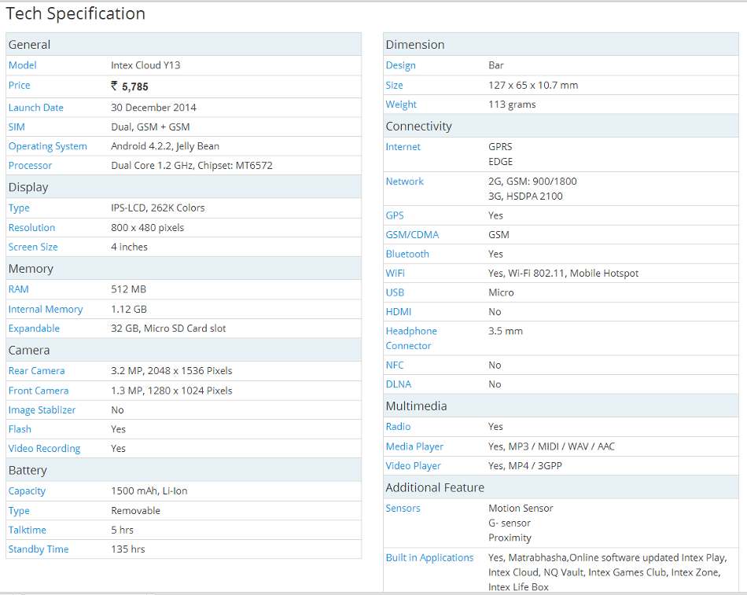The width and height of the screenshot is (747, 595).
Task: Click the '135 hrs' standby time value
Action: pyautogui.click(x=127, y=549)
